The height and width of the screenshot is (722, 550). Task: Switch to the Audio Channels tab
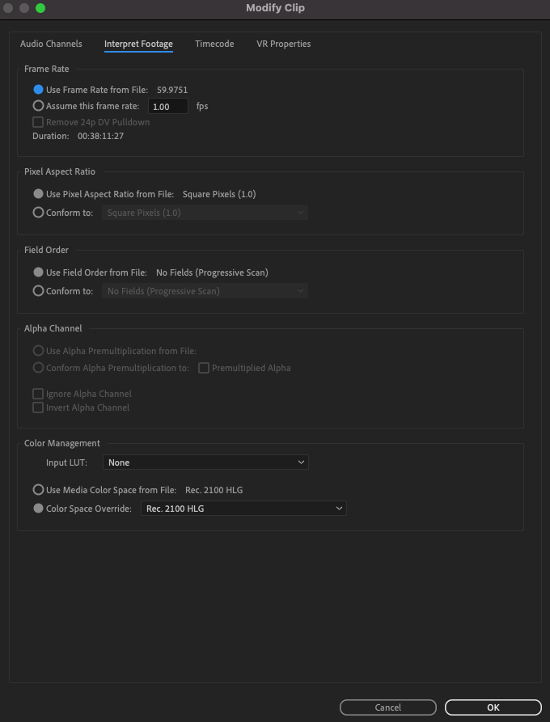tap(52, 44)
